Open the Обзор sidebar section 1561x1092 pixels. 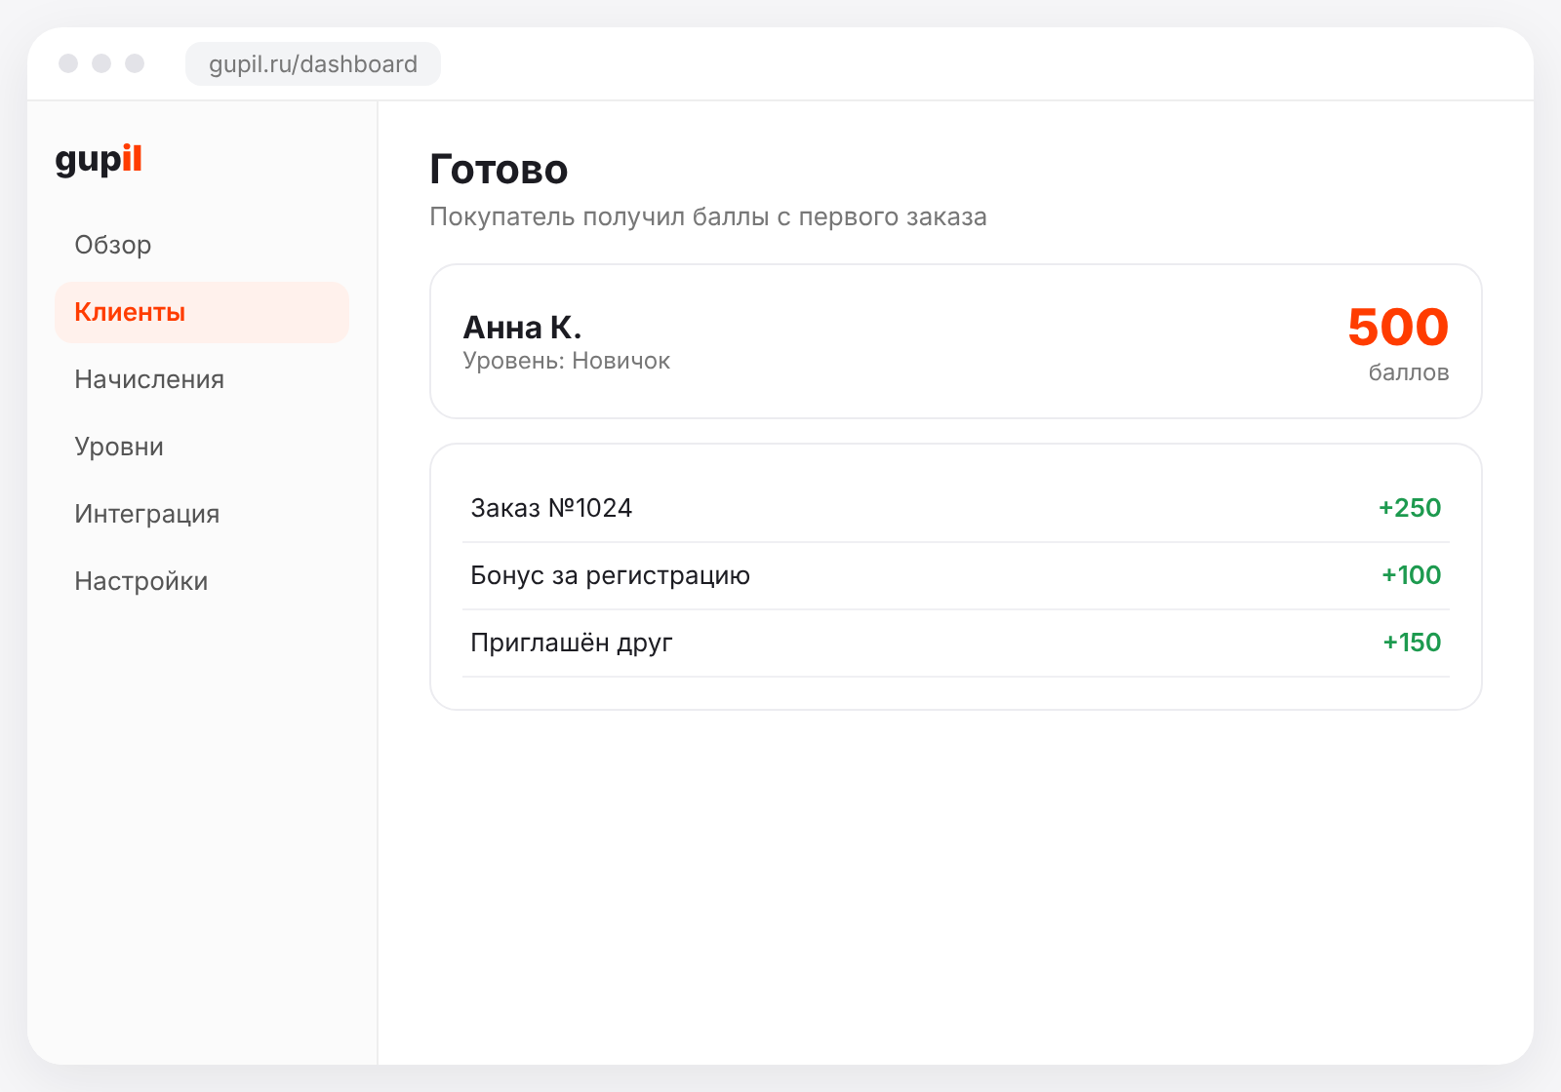201,245
